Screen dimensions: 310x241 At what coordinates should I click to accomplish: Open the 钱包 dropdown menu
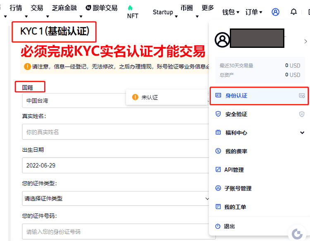231,12
